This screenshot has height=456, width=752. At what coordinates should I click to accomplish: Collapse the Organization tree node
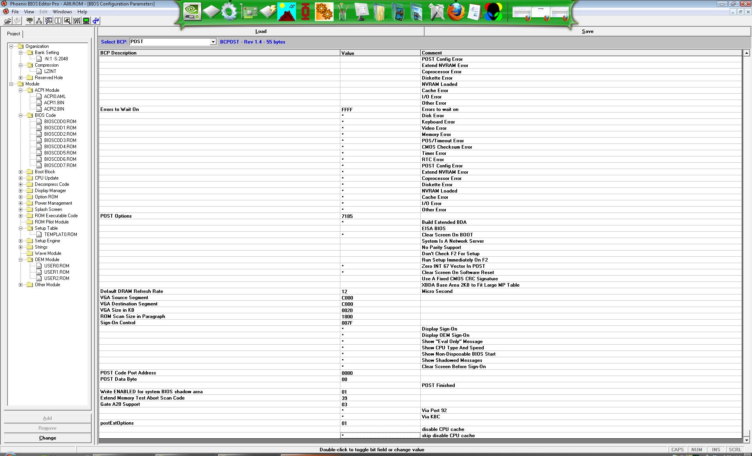(x=11, y=46)
